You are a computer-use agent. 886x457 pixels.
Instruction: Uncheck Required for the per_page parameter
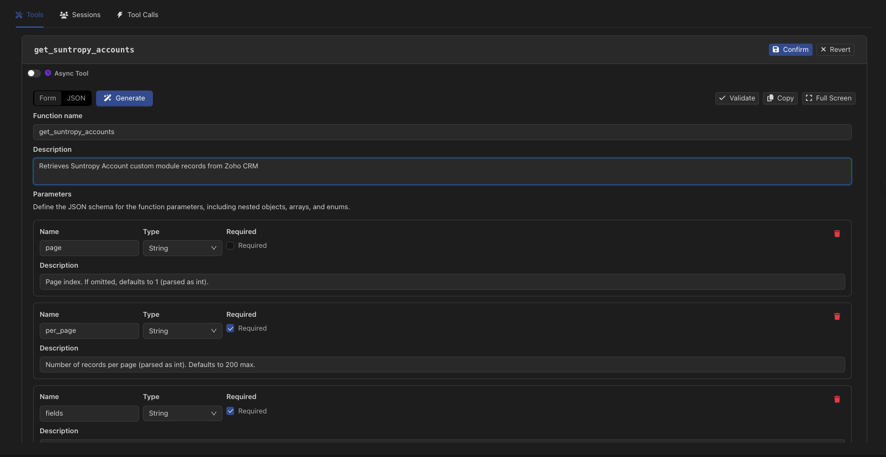point(230,328)
